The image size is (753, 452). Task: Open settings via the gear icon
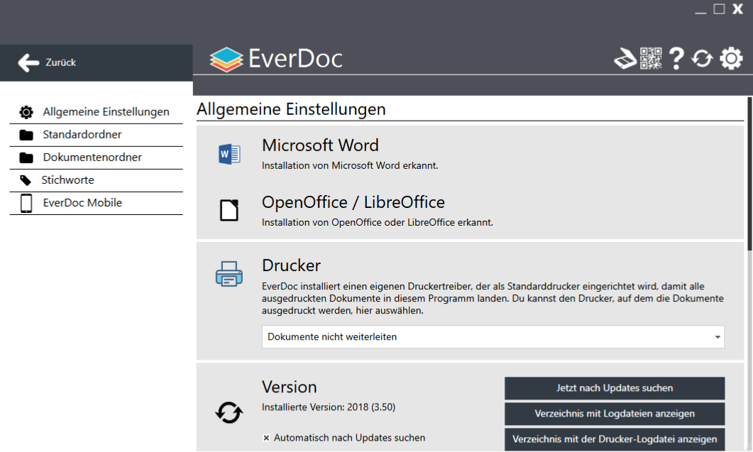point(731,59)
